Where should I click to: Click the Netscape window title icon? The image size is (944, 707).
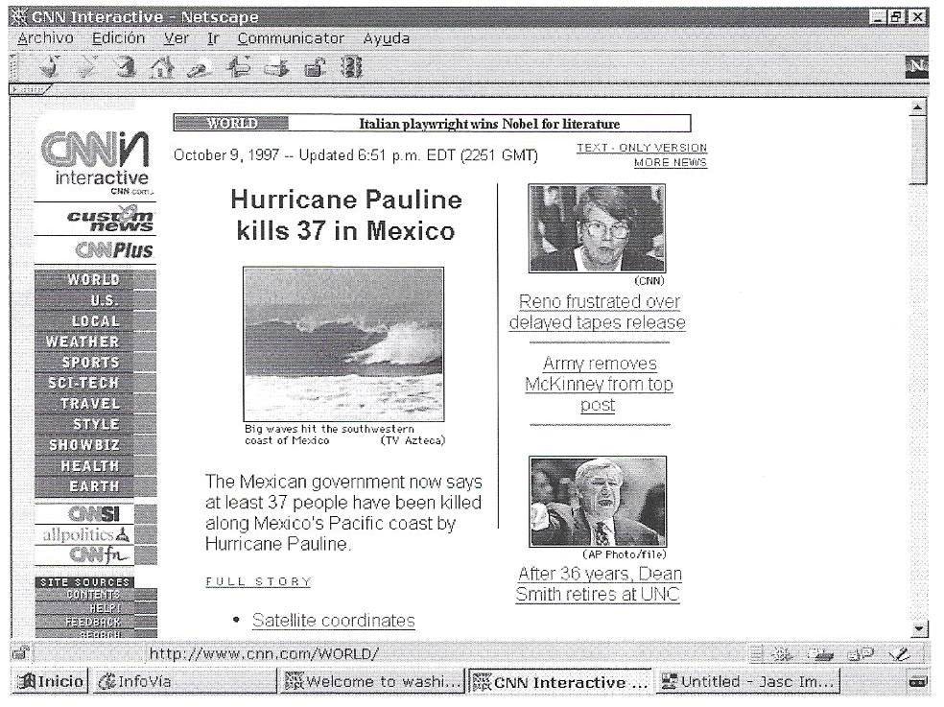pyautogui.click(x=20, y=17)
